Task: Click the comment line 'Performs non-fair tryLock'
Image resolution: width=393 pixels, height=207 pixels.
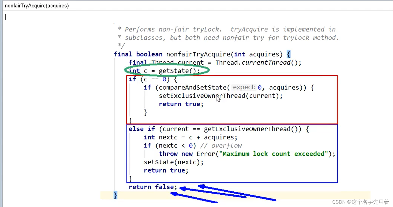Action: 227,29
